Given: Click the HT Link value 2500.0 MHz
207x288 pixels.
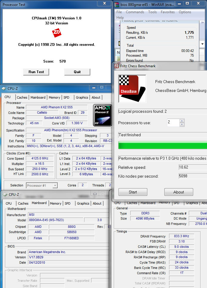Looking at the screenshot, I should click(40, 174).
